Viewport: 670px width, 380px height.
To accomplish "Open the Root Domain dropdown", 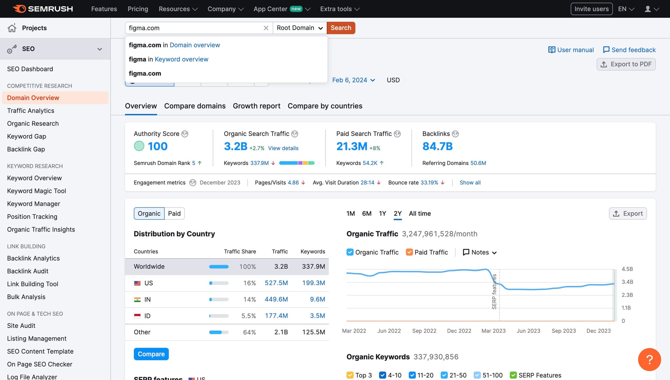I will [x=300, y=28].
